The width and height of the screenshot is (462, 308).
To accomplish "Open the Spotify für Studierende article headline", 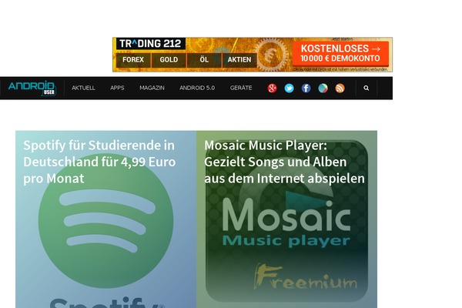I will point(99,162).
